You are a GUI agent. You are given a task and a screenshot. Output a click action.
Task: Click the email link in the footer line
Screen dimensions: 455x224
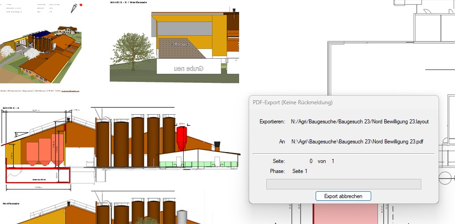tap(71, 91)
